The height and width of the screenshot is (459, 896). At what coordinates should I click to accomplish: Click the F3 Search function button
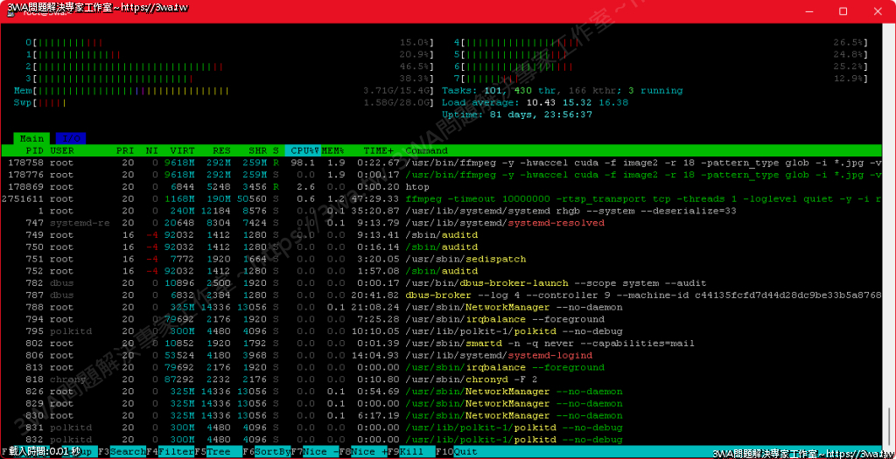tap(122, 452)
